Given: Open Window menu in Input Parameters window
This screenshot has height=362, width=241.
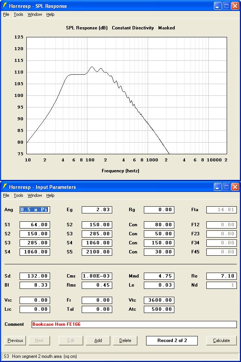Looking at the screenshot, I should click(35, 195).
